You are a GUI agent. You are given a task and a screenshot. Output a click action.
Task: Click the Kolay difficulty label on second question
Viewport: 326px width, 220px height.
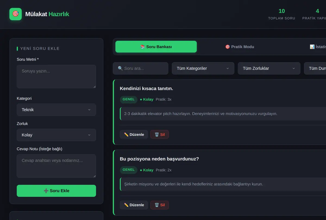coord(147,170)
